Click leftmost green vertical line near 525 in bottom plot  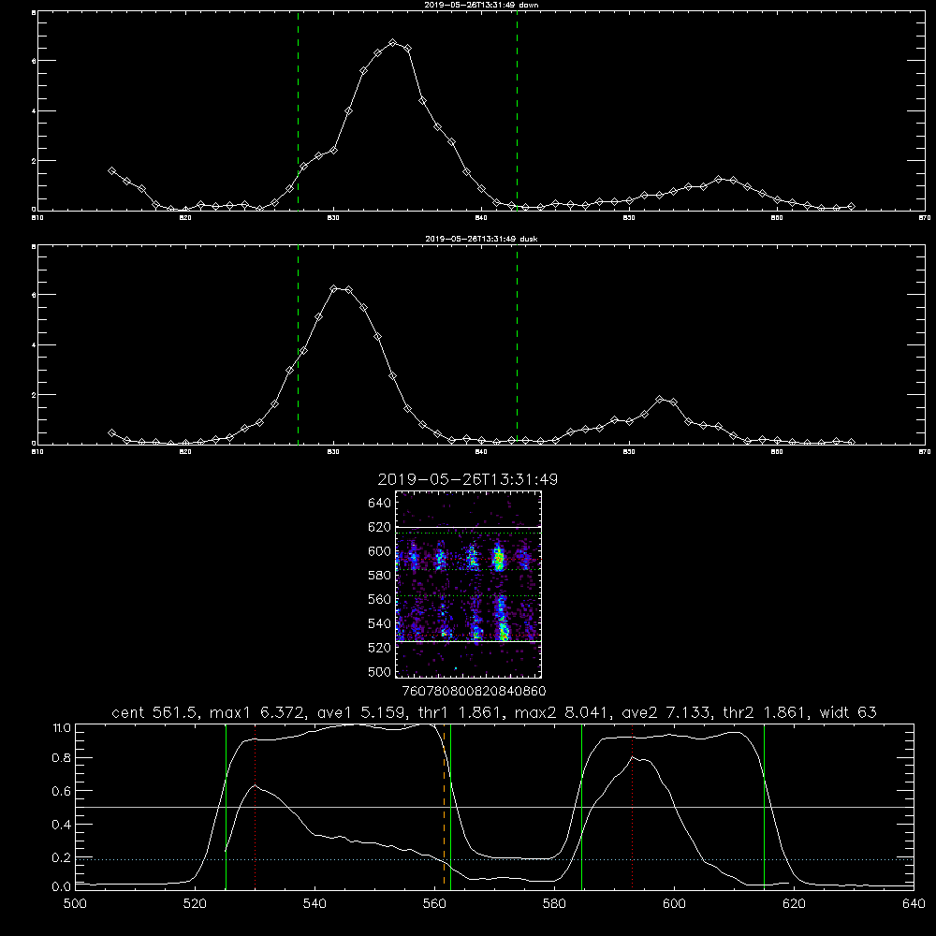tap(226, 806)
